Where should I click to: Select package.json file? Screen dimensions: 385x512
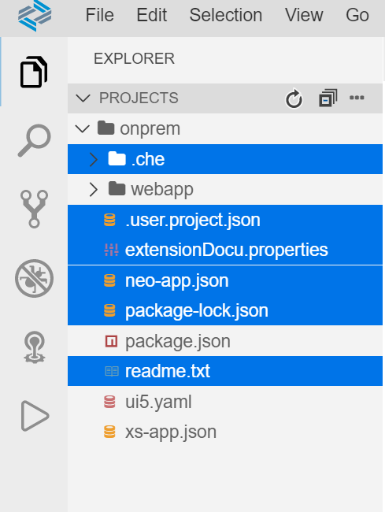225,341
